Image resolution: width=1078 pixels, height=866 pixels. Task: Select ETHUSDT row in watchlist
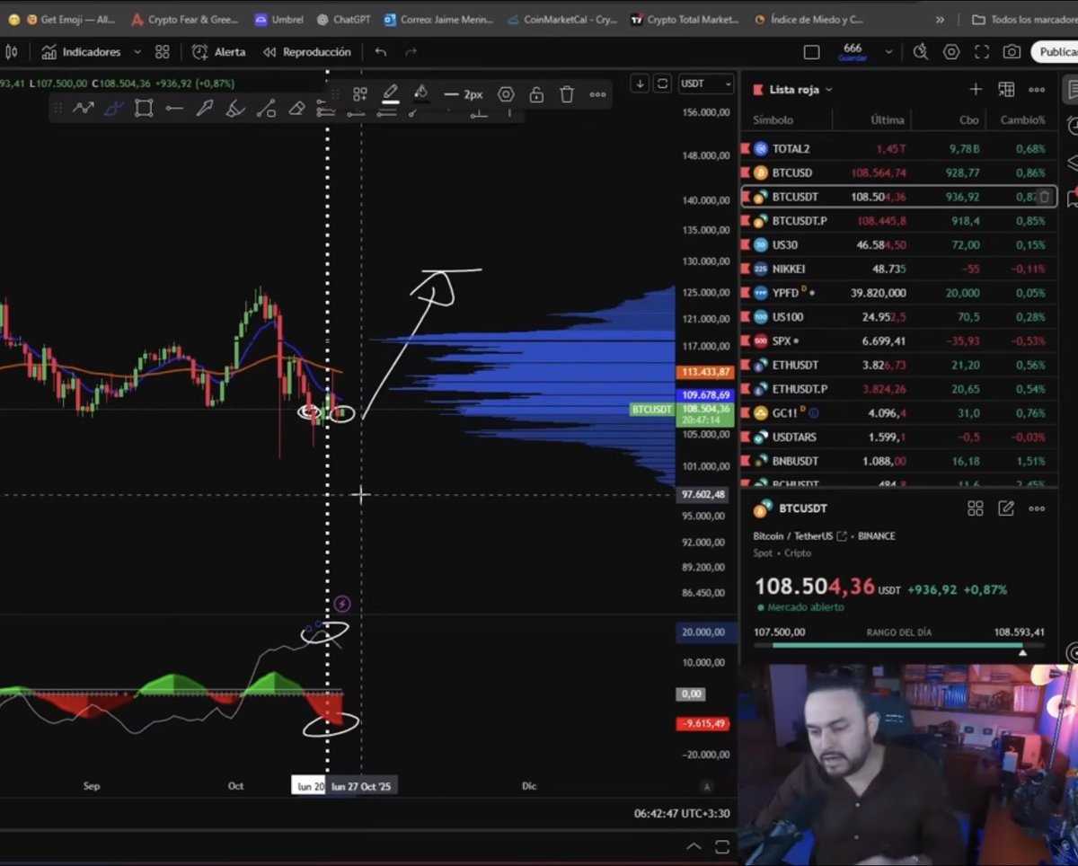pyautogui.click(x=898, y=365)
